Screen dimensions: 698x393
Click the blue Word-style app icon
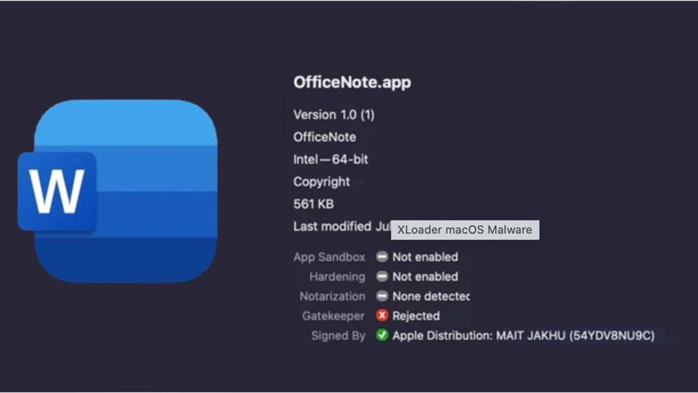click(x=118, y=191)
